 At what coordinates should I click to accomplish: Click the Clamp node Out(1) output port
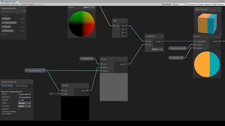pyautogui.click(x=126, y=64)
